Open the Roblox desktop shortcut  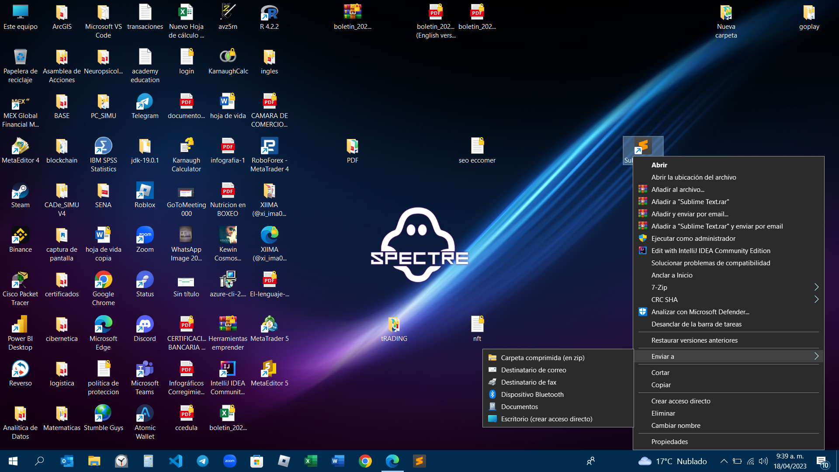145,195
